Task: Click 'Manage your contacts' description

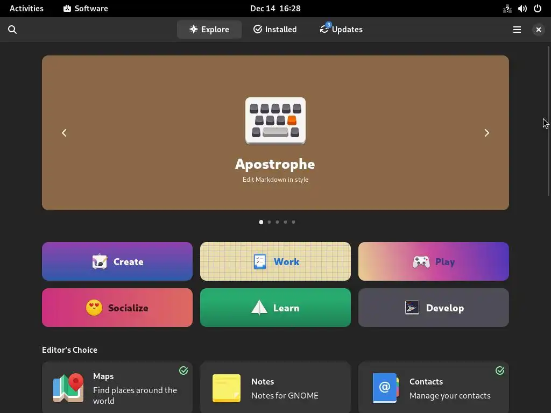Action: pyautogui.click(x=450, y=395)
